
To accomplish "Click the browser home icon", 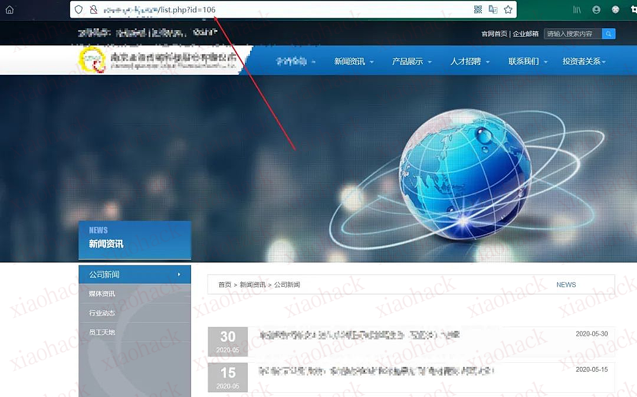I will 8,9.
